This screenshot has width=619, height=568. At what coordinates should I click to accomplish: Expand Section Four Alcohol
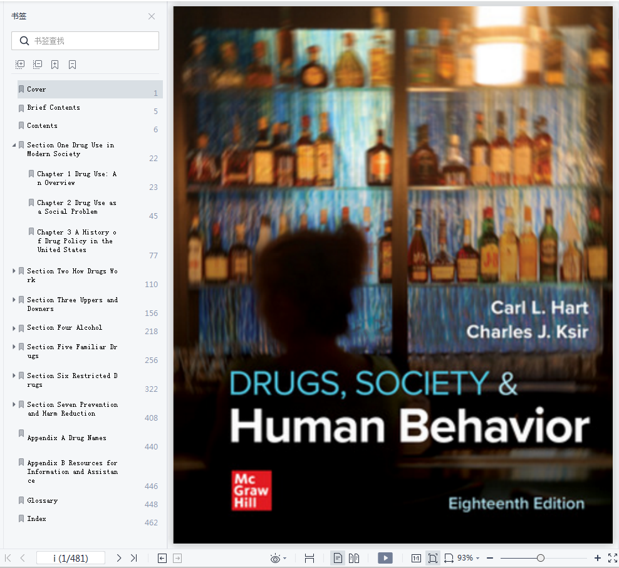[14, 328]
